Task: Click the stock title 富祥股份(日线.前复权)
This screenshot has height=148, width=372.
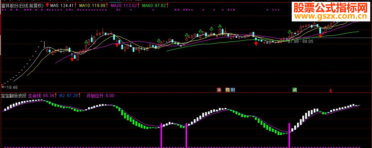Action: click(23, 5)
